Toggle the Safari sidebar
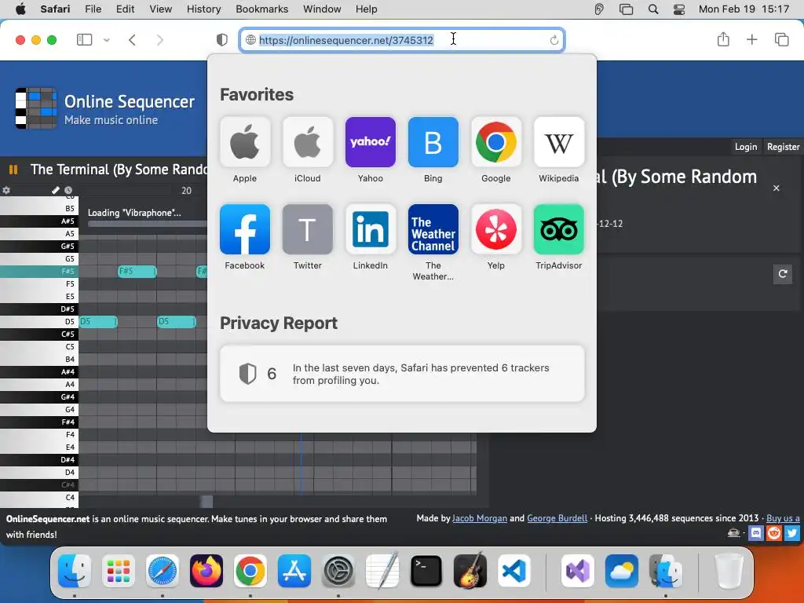This screenshot has width=804, height=603. tap(84, 39)
